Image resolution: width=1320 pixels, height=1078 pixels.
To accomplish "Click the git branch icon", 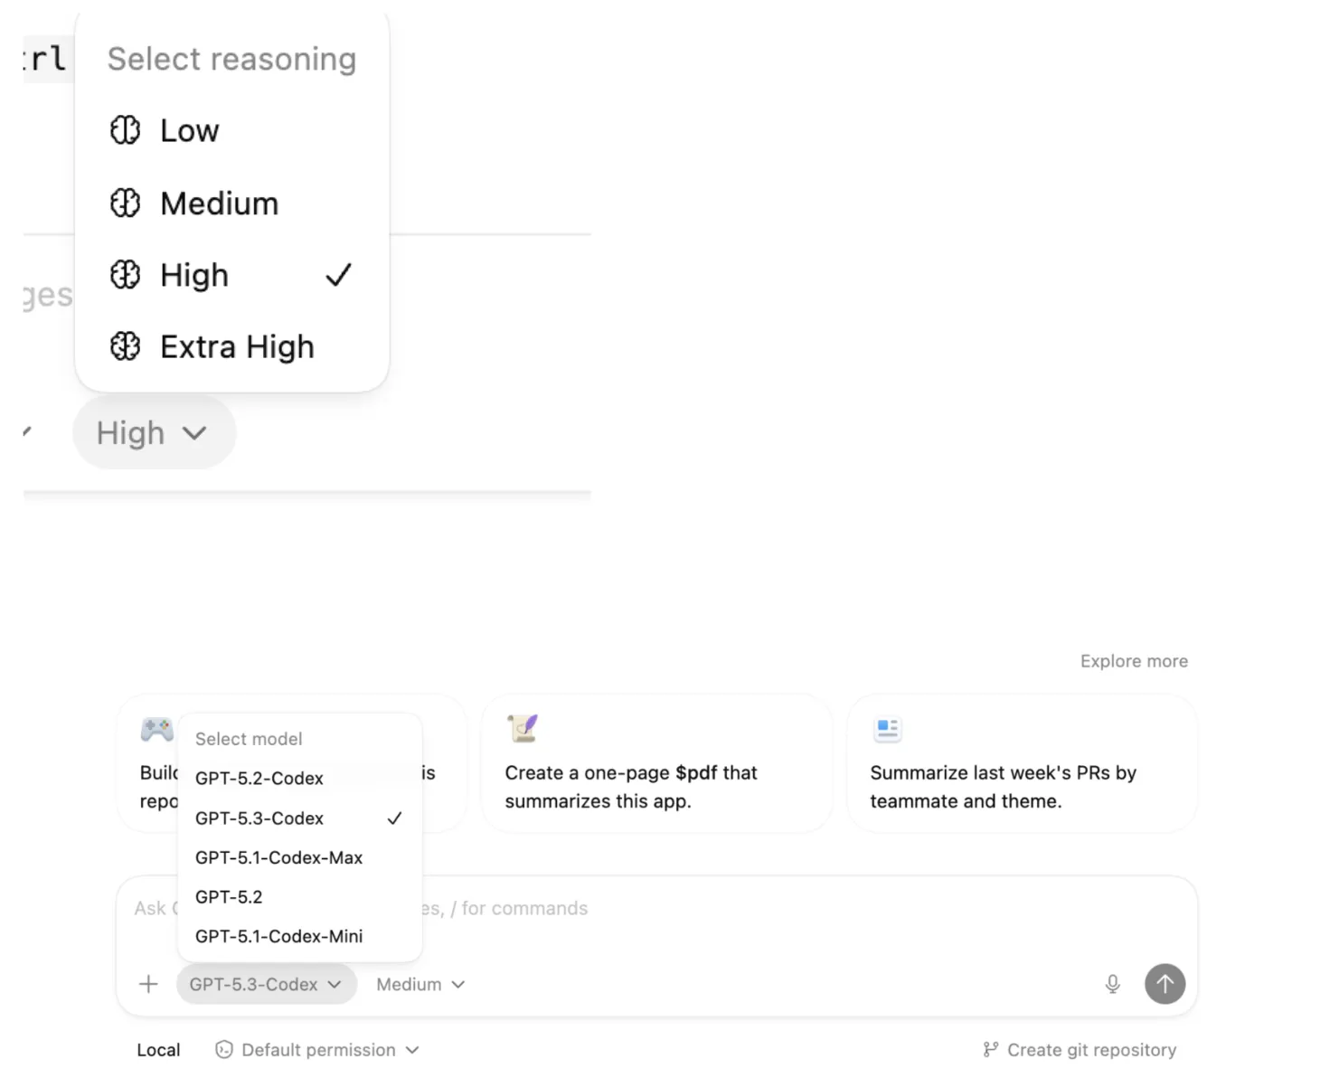I will point(991,1049).
